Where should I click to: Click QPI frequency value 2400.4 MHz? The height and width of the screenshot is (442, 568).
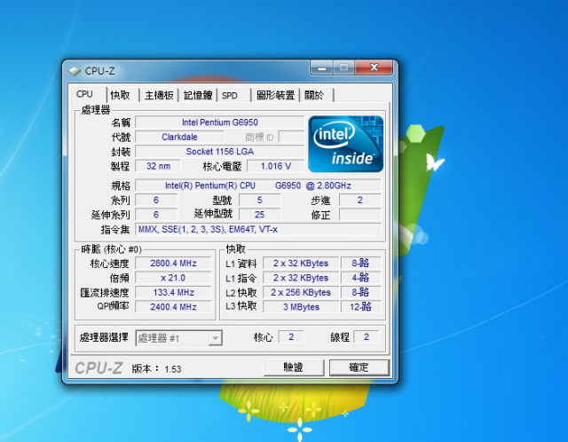[x=173, y=307]
